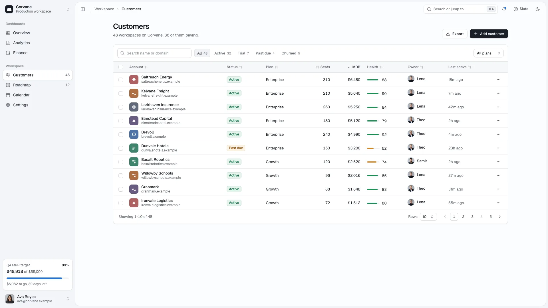Viewport: 548px width, 308px height.
Task: Select the Basalt Robotics row checkbox
Action: pyautogui.click(x=121, y=162)
